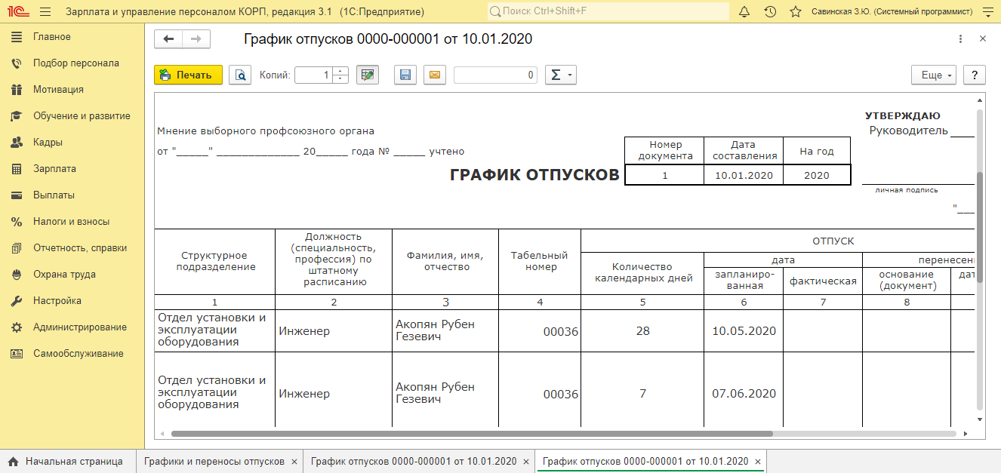Open notifications bell icon

[x=744, y=12]
